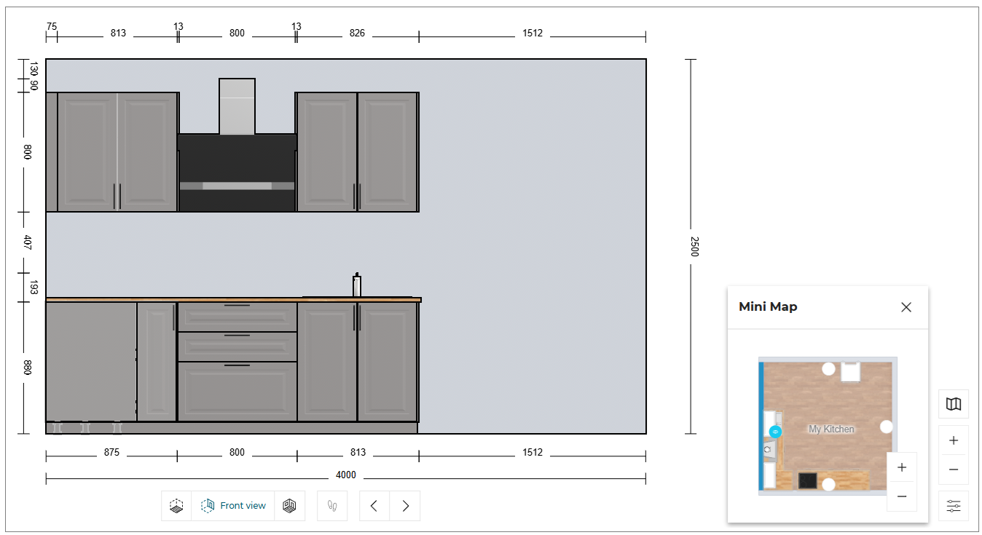Select the left double-door wall cabinet
Screen dimensions: 982x535
click(x=113, y=149)
